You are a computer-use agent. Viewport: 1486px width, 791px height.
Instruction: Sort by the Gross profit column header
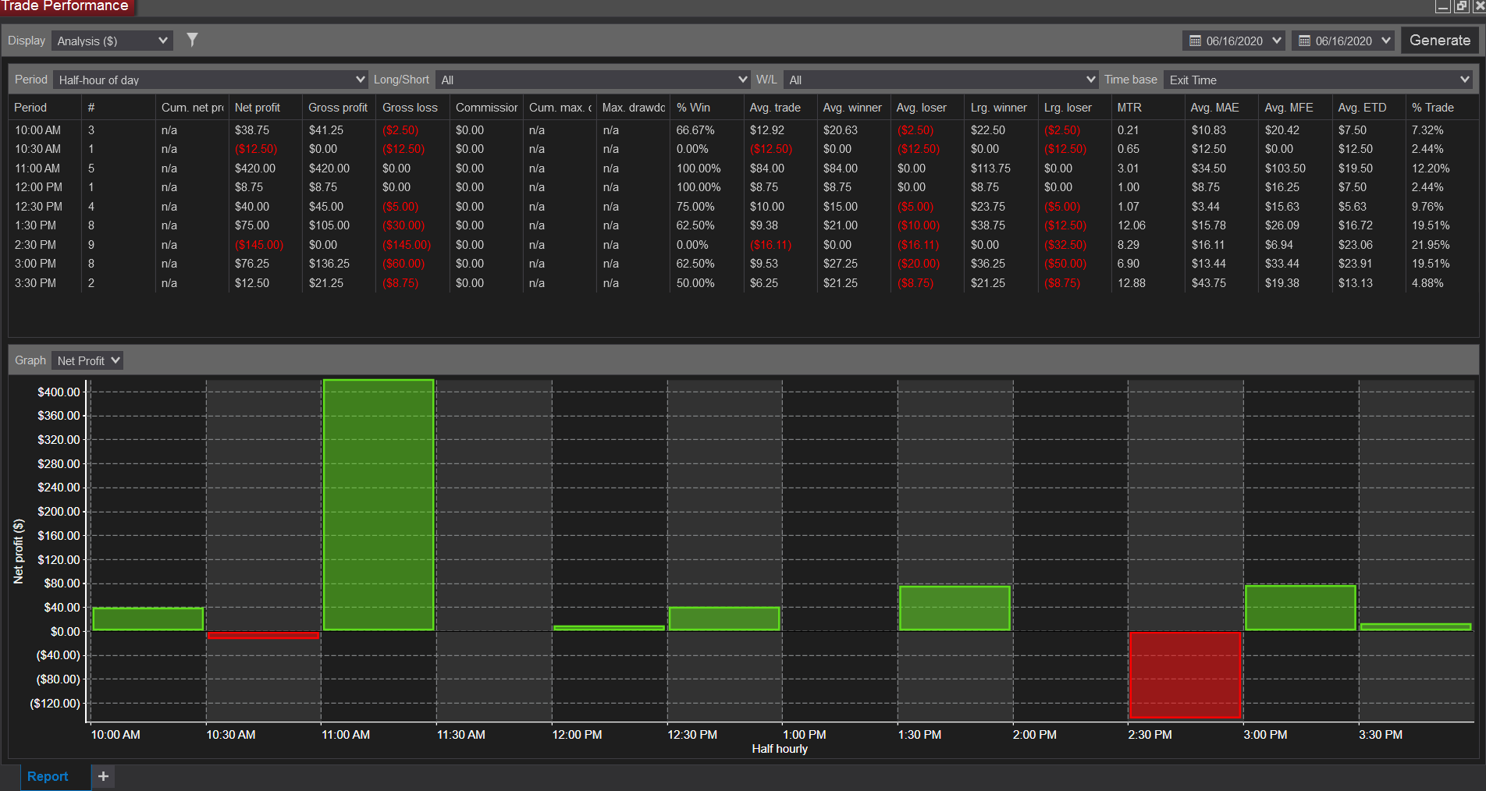[338, 108]
